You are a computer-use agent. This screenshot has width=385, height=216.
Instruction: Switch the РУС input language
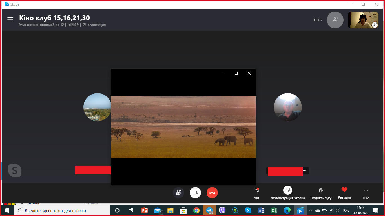(x=346, y=210)
